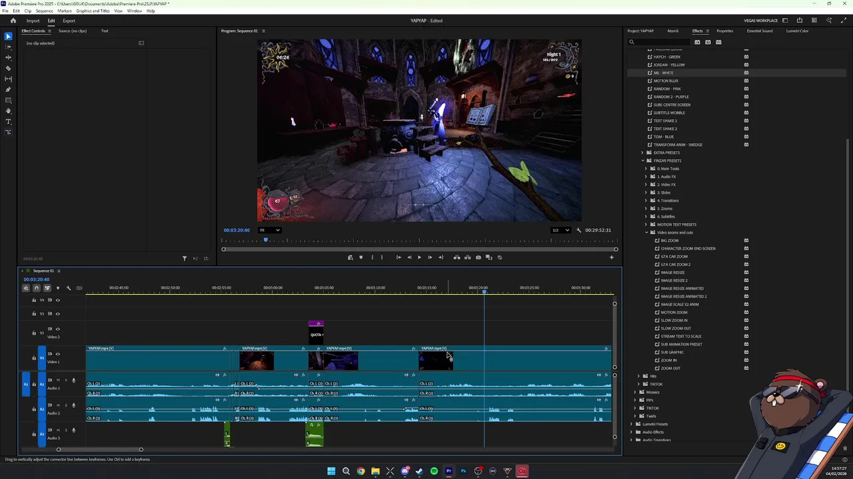Open the Sequence menu

pos(44,11)
